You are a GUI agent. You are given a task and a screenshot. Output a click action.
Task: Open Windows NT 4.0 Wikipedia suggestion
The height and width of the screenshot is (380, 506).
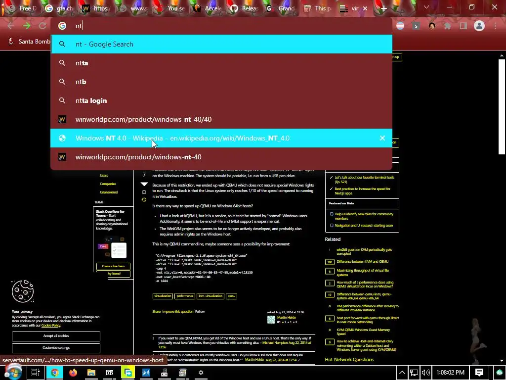click(221, 138)
